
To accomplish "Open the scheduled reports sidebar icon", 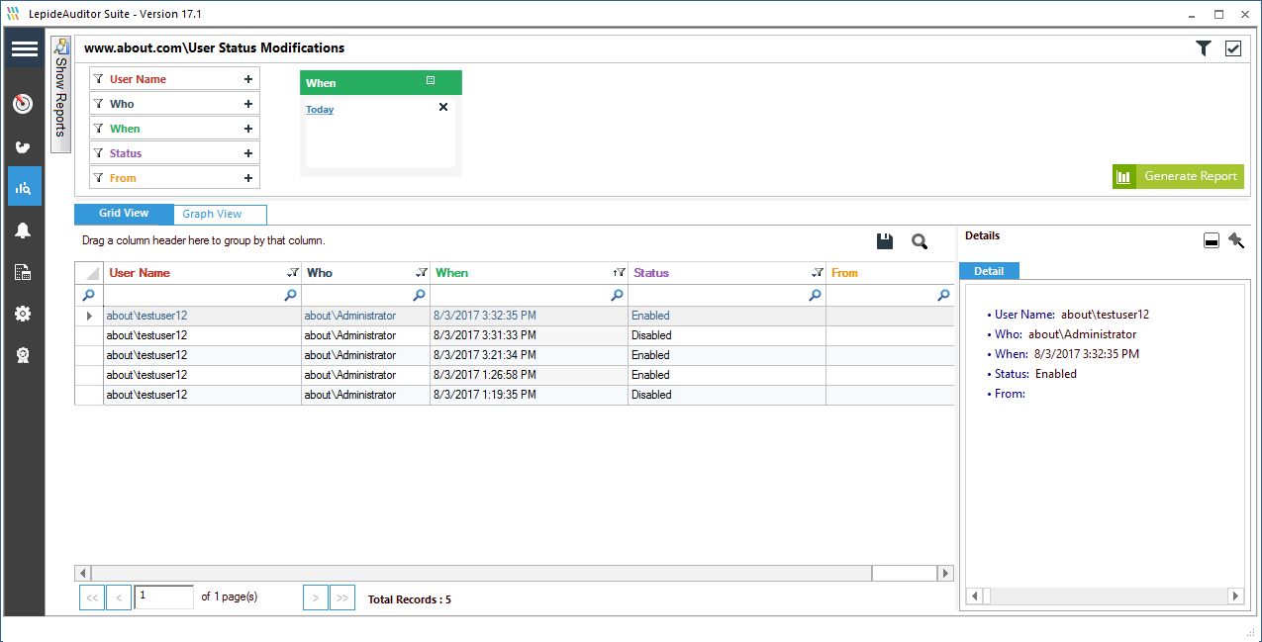I will 24,273.
